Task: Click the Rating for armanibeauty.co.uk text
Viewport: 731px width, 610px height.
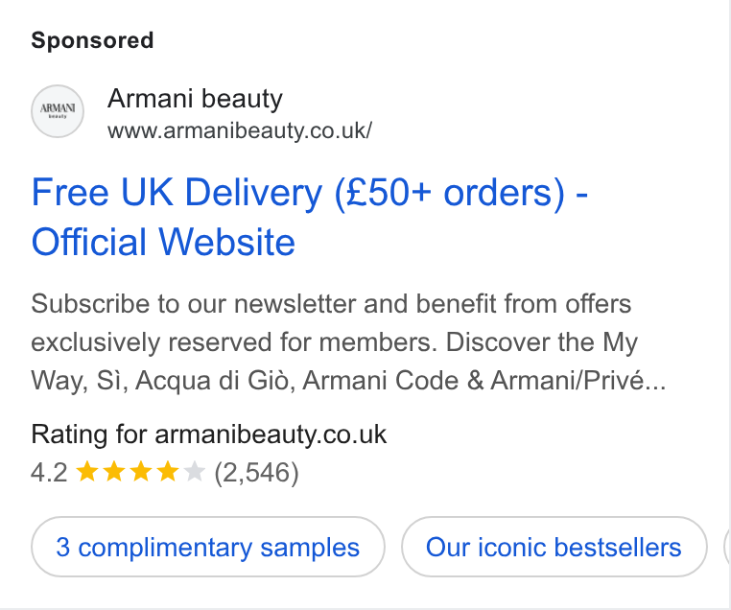Action: (209, 434)
